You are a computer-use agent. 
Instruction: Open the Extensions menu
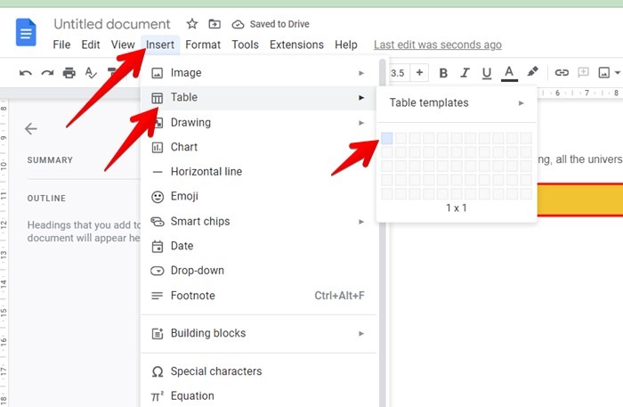pyautogui.click(x=296, y=45)
